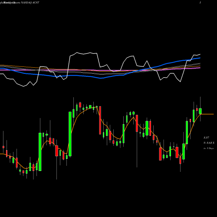The height and width of the screenshot is (217, 217).
Task: Click the 5 Days label text
Action: click(208, 148)
